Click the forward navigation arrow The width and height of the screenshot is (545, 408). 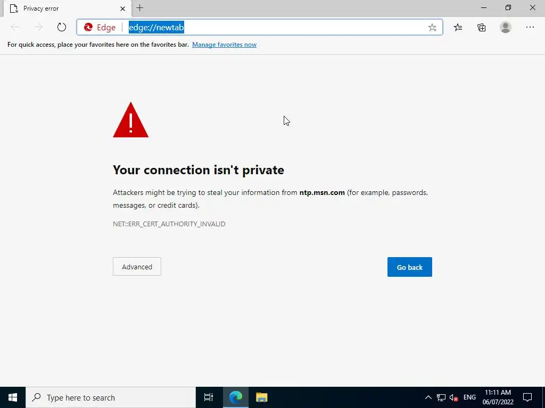point(38,27)
